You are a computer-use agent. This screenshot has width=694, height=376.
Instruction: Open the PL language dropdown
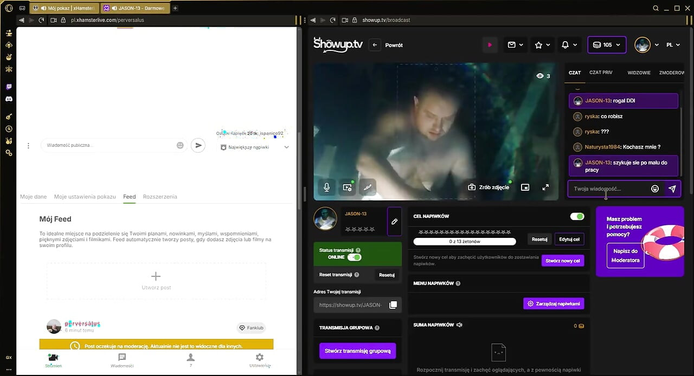click(x=673, y=45)
